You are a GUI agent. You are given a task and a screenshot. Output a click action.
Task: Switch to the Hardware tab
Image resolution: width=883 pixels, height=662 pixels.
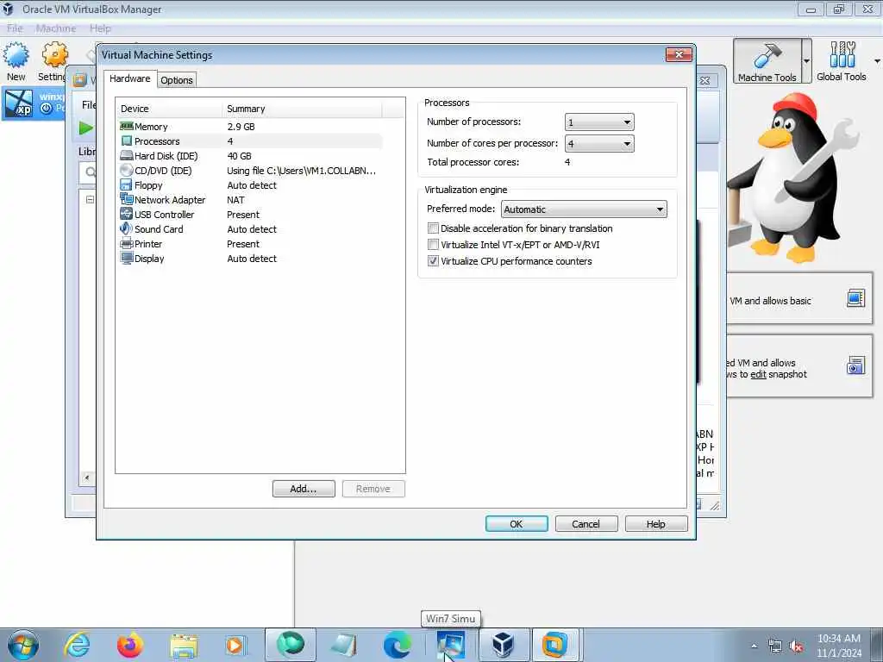[x=130, y=78]
